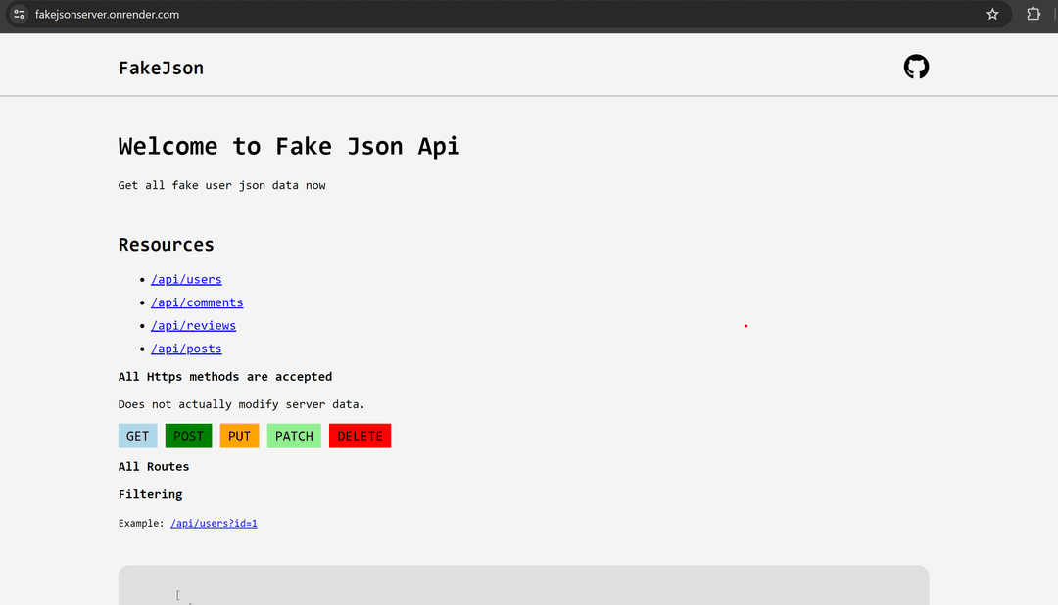Click the 'All Routes' heading
The image size is (1058, 605).
[x=154, y=467]
